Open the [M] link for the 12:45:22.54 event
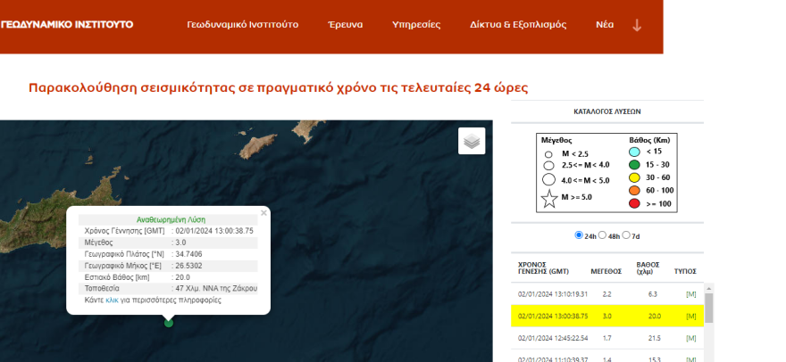786x362 pixels. click(x=691, y=339)
